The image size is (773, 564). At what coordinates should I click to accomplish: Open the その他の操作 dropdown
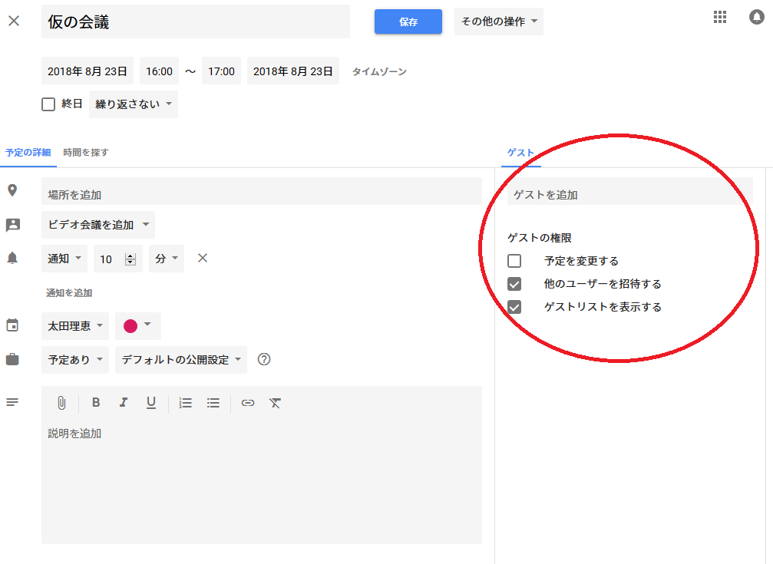(499, 21)
